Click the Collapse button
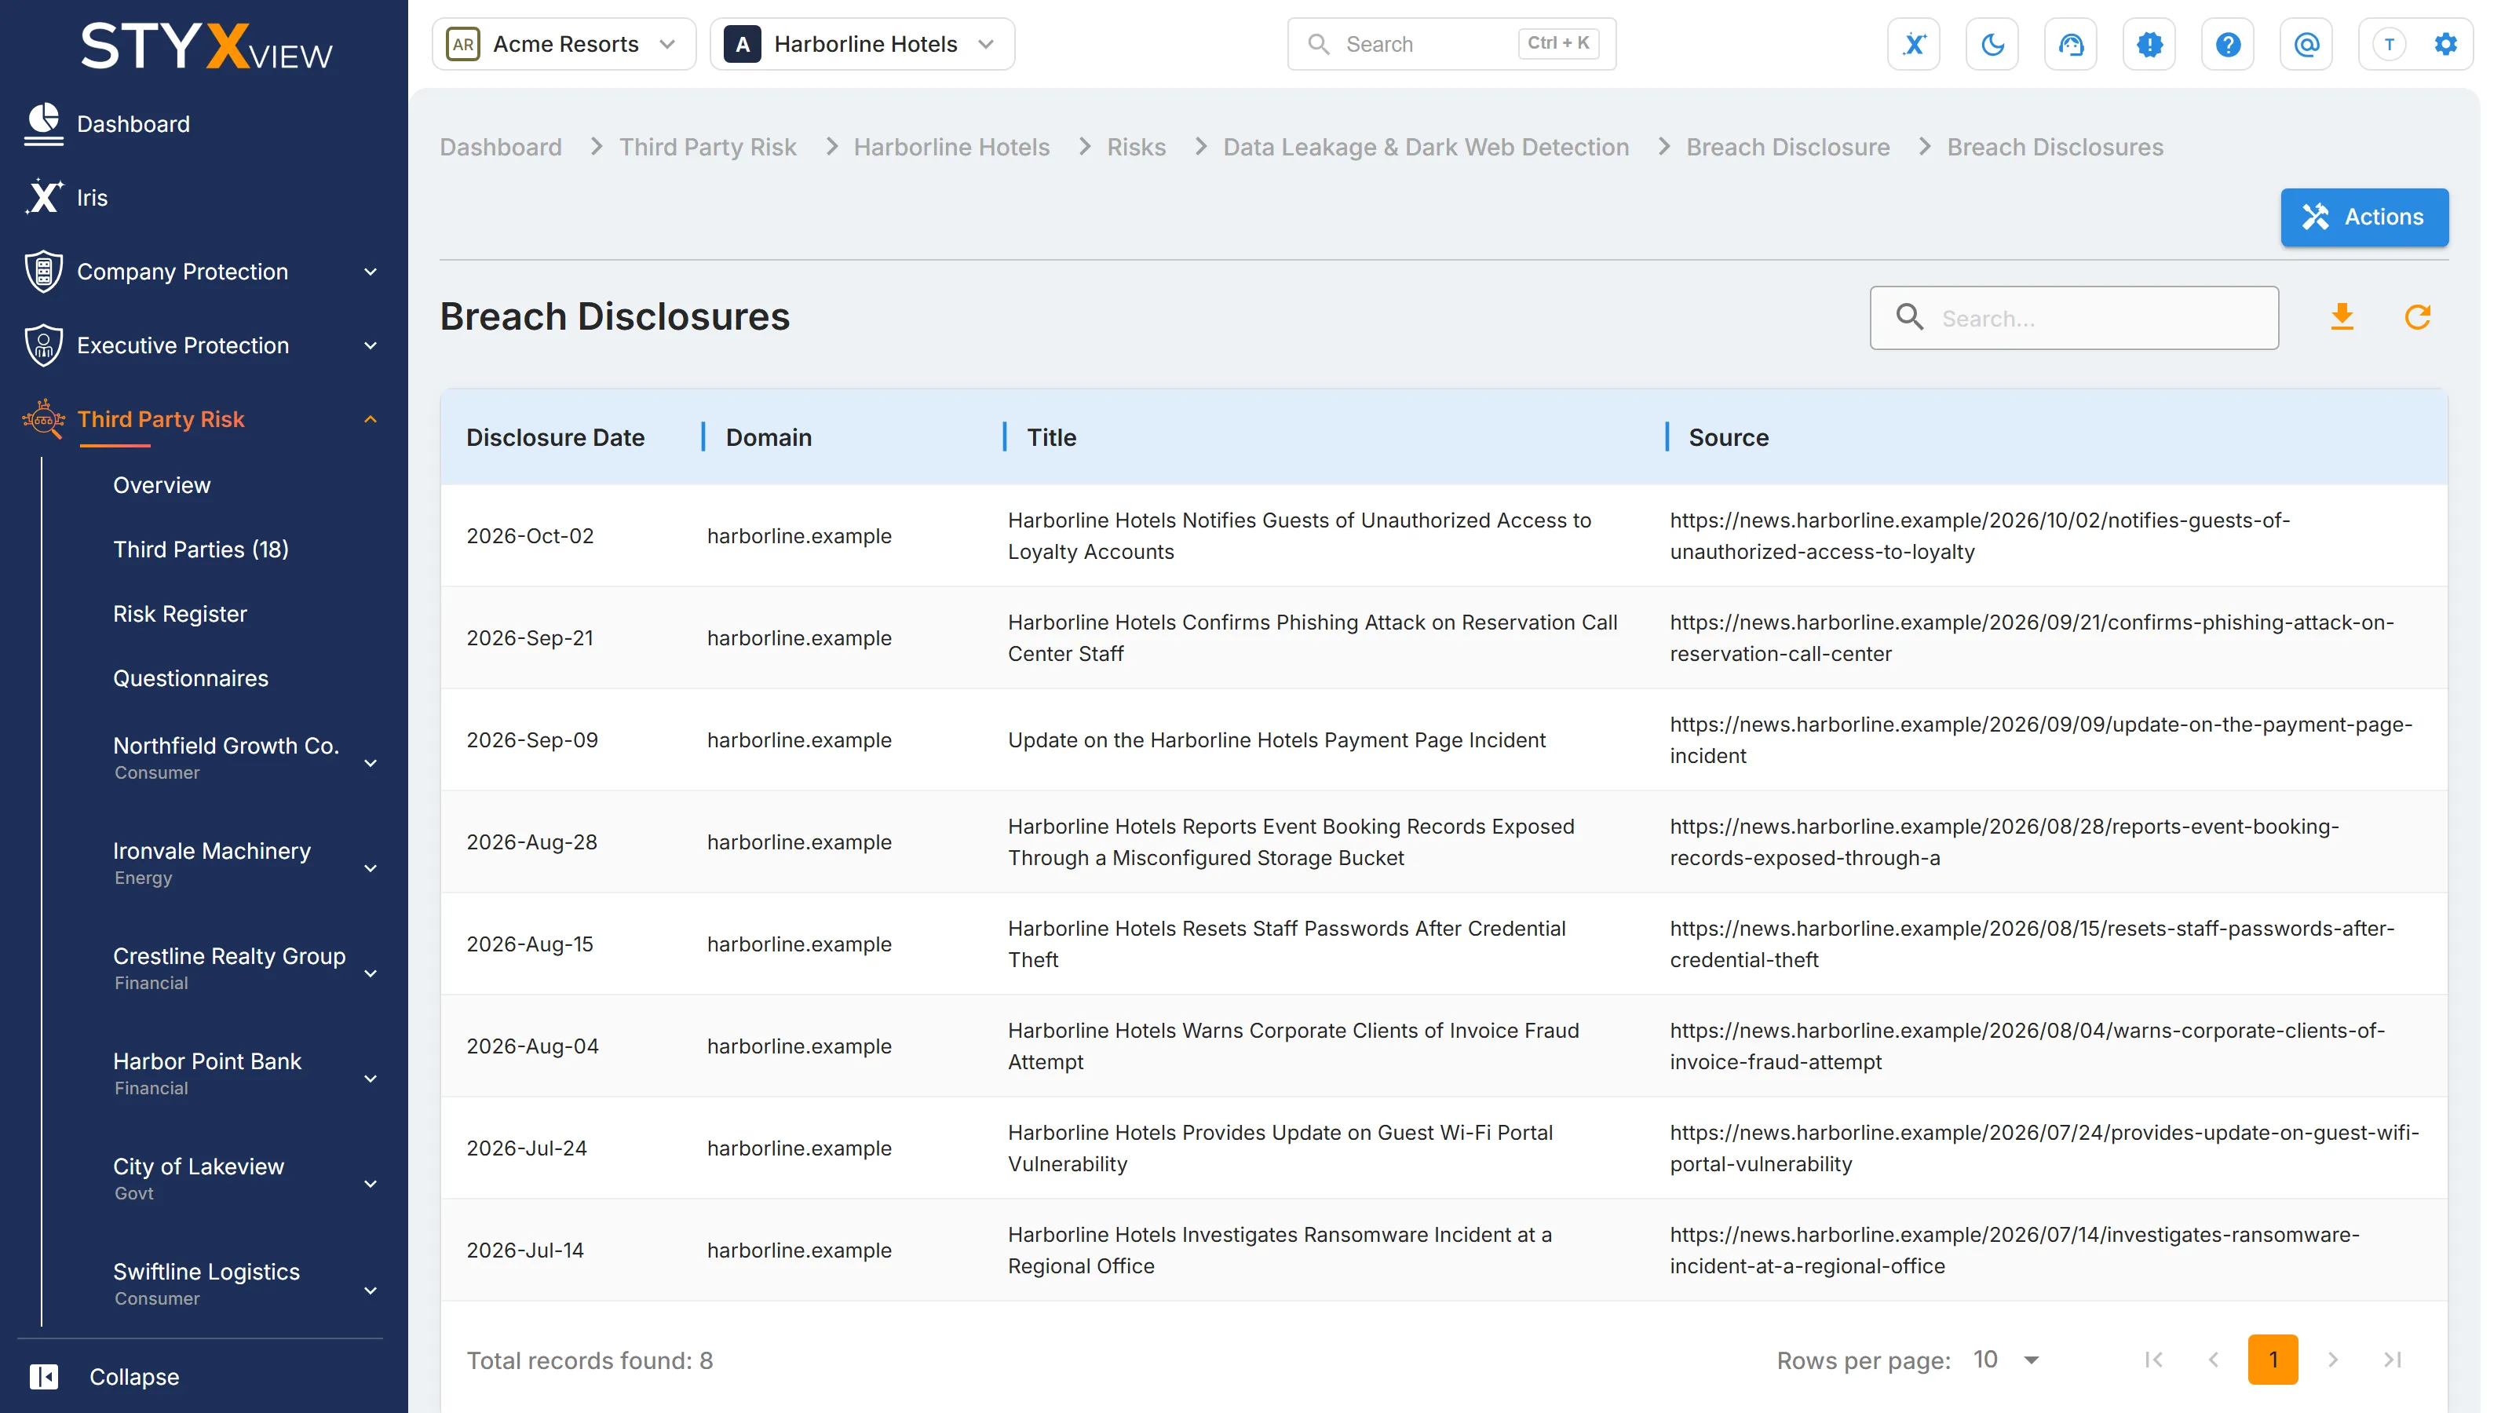This screenshot has width=2512, height=1413. click(x=134, y=1376)
